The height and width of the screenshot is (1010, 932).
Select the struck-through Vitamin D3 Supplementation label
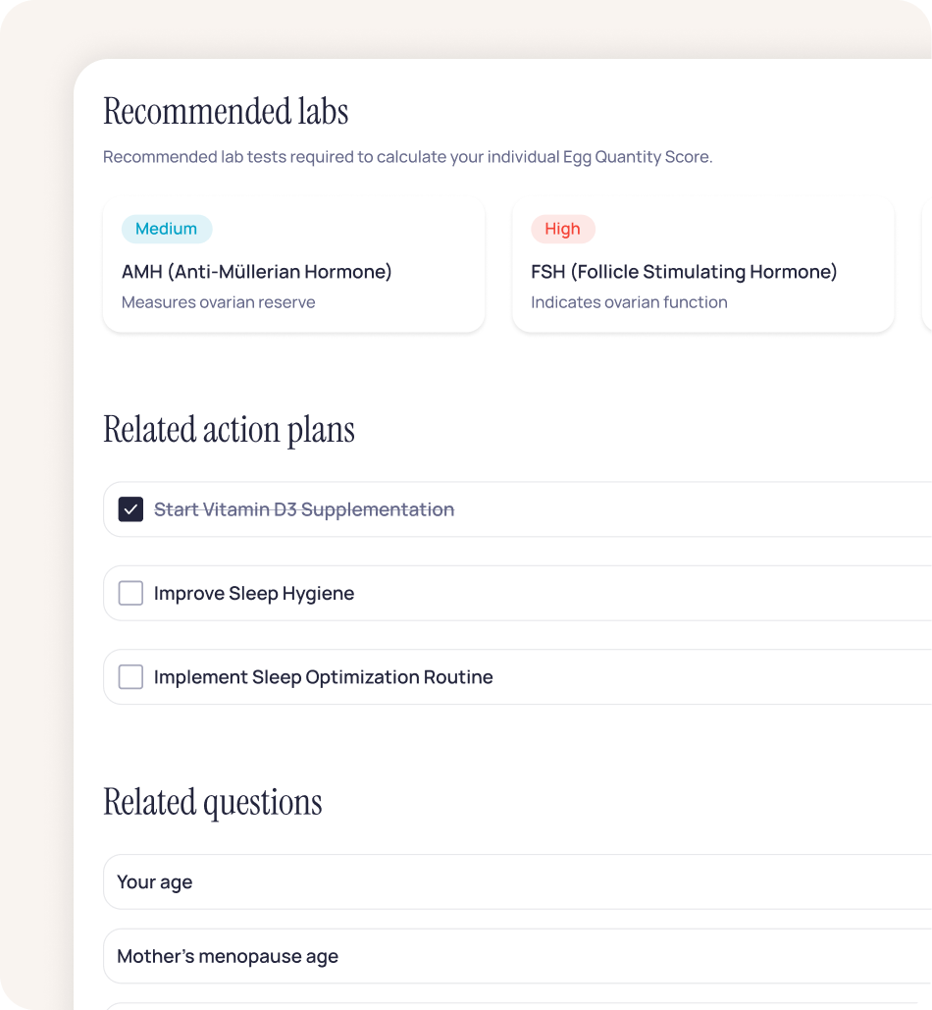point(304,509)
